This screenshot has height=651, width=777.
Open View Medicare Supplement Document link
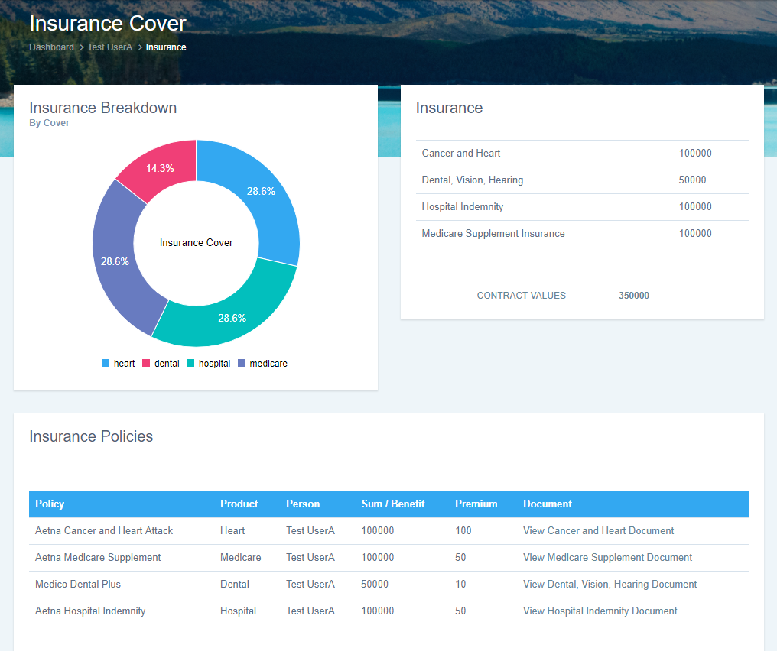coord(607,558)
